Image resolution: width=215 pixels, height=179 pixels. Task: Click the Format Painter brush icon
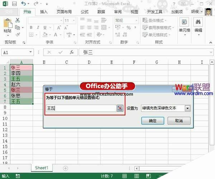(x=18, y=34)
